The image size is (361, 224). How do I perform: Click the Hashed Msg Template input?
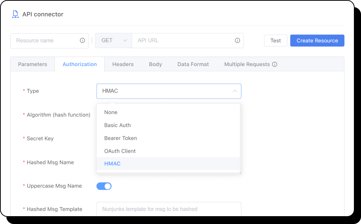pyautogui.click(x=169, y=209)
